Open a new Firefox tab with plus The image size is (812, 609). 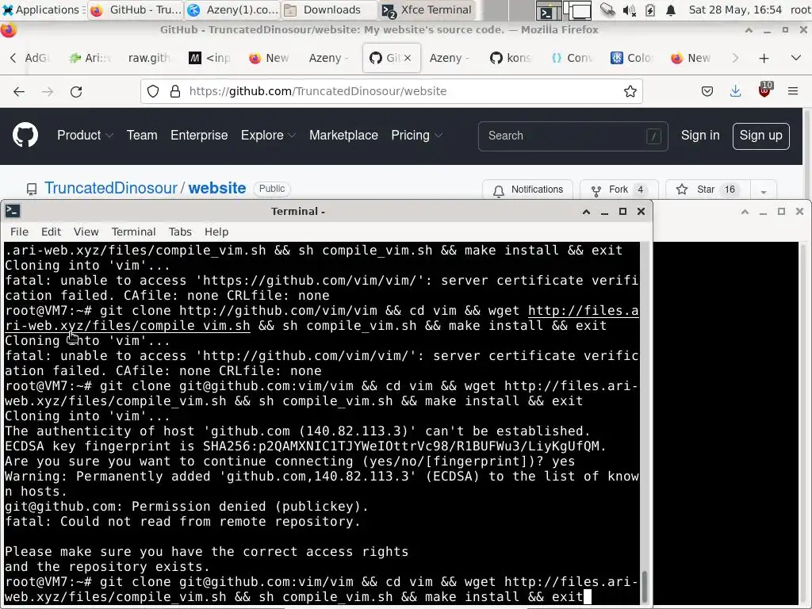[764, 58]
